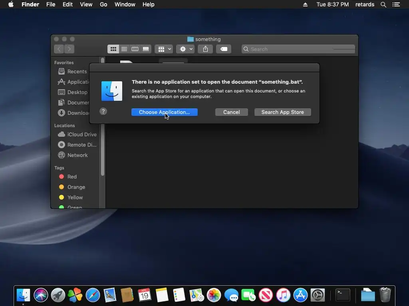Open Mail from the Dock
Image resolution: width=409 pixels, height=306 pixels.
110,295
